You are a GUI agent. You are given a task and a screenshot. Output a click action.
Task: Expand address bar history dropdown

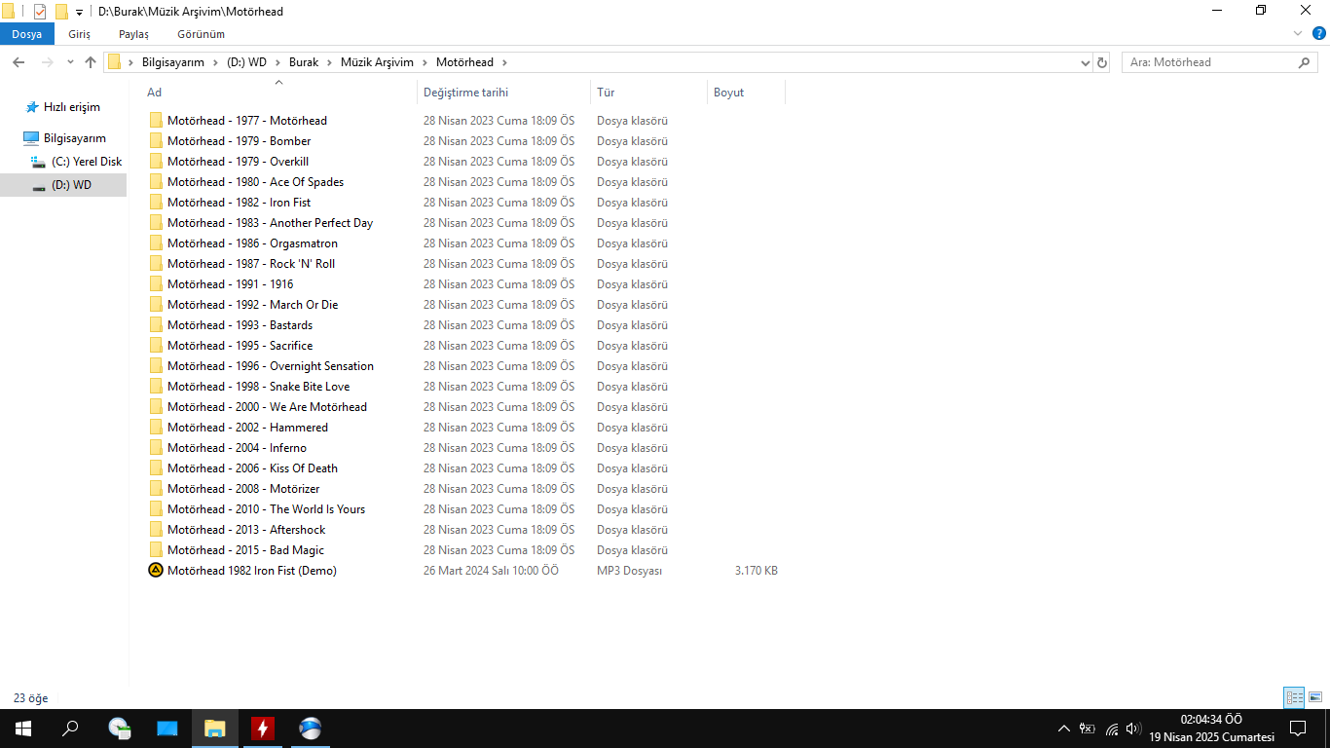tap(1086, 62)
